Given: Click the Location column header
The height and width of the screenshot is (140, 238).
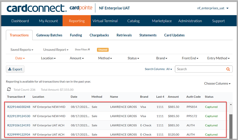Looking at the screenshot, I should [38, 97].
